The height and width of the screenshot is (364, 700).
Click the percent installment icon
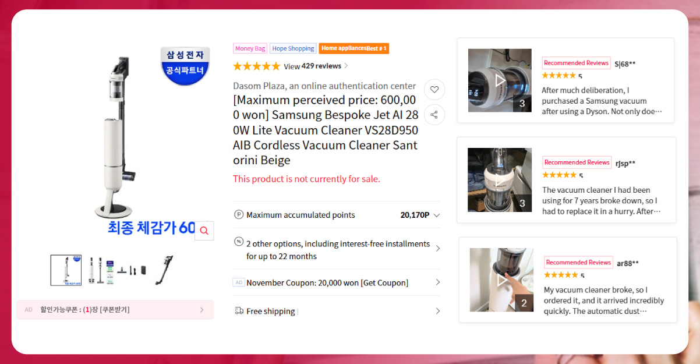(239, 241)
